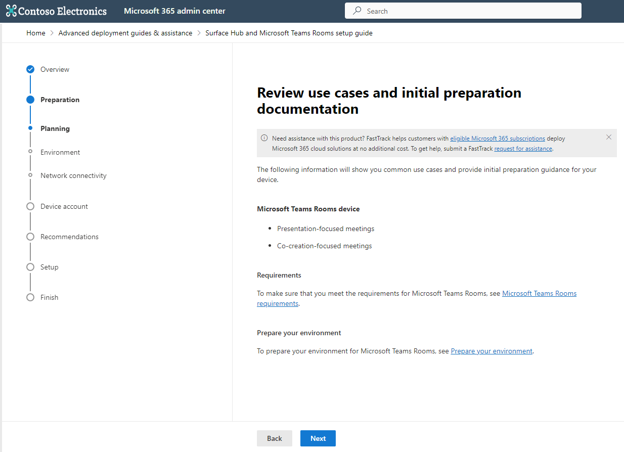
Task: Click the completed Overview checkmark icon
Action: [30, 69]
